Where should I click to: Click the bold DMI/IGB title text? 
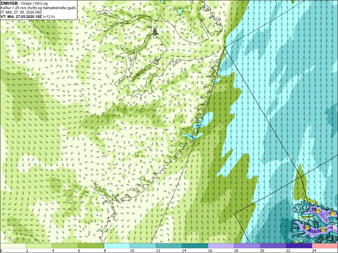coord(9,3)
